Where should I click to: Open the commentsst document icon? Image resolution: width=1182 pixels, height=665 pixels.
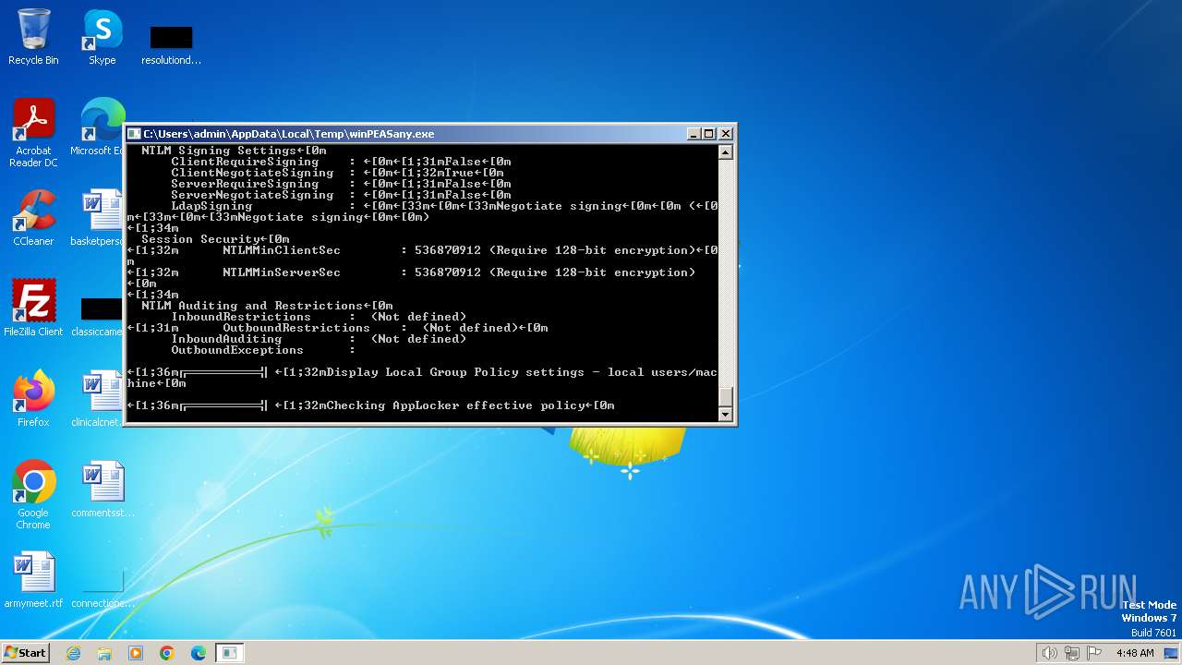click(x=103, y=490)
